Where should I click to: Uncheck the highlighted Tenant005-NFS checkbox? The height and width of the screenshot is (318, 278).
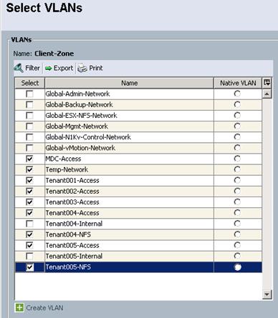point(29,267)
